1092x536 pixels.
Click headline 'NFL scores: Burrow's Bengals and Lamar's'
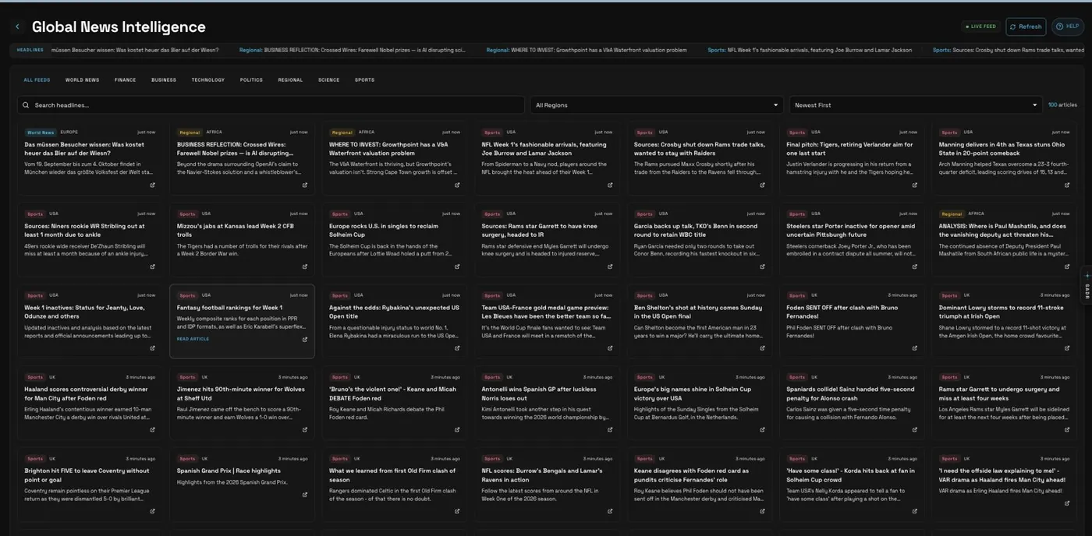coord(542,475)
